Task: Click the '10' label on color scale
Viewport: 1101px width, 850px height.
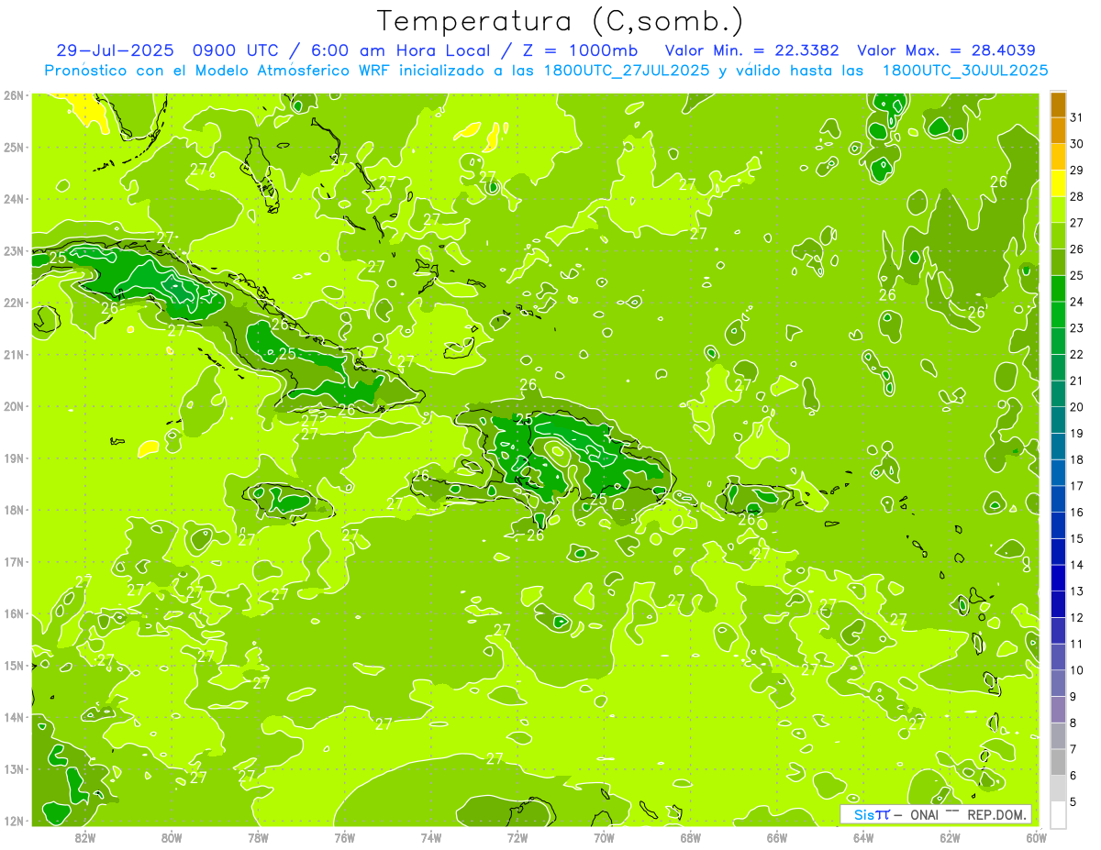Action: 1077,670
